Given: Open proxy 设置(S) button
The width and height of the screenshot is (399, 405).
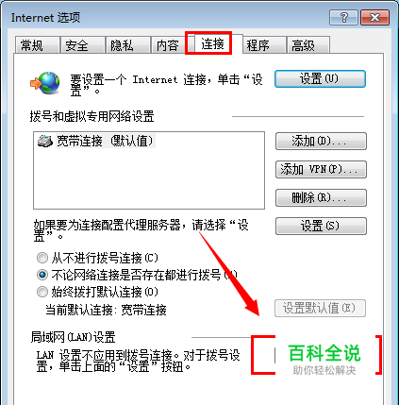Looking at the screenshot, I should [x=321, y=226].
